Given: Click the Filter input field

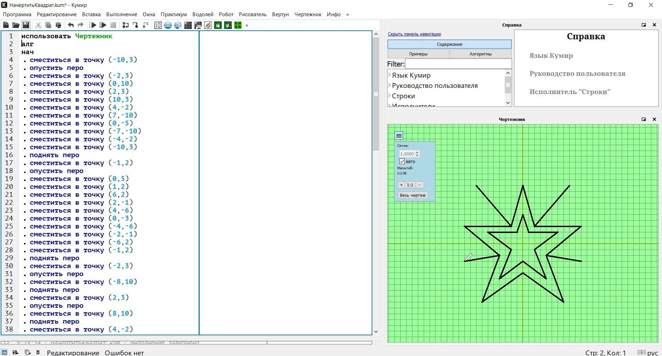Looking at the screenshot, I should point(458,64).
